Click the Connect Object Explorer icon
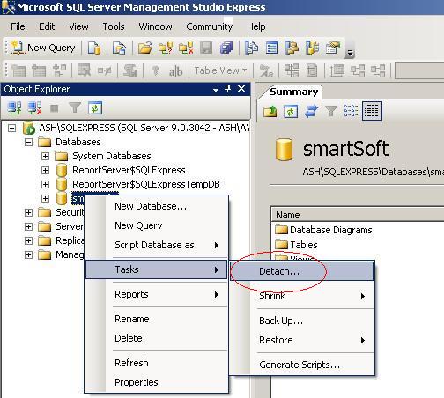Viewport: 444px width, 398px height. [x=14, y=108]
